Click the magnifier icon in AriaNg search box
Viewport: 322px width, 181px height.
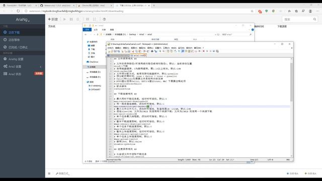[x=315, y=19]
